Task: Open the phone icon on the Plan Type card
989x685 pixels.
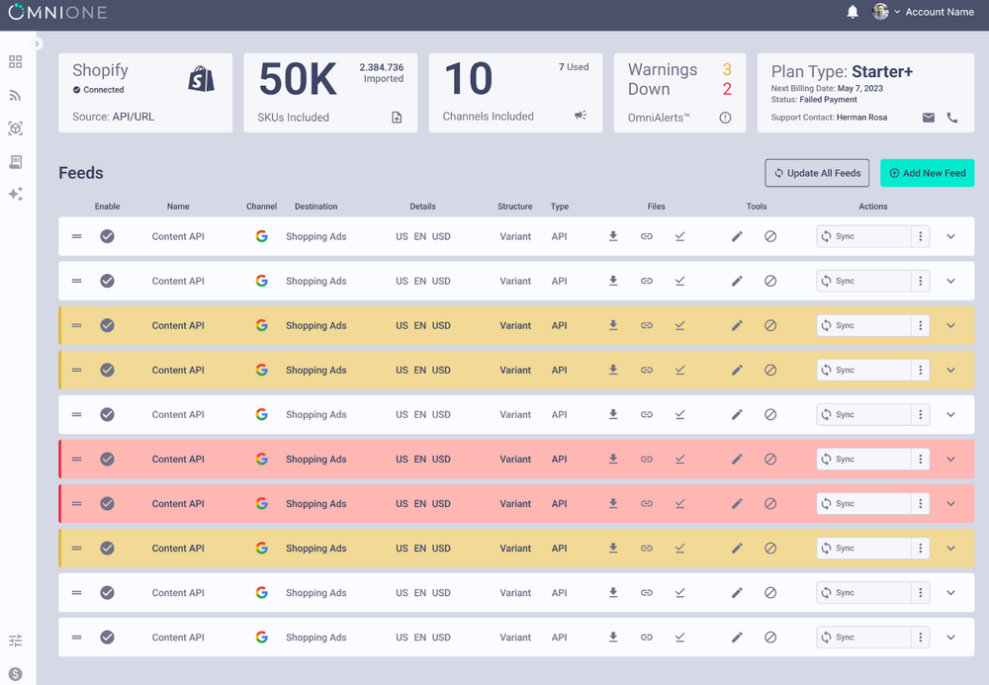Action: coord(951,117)
